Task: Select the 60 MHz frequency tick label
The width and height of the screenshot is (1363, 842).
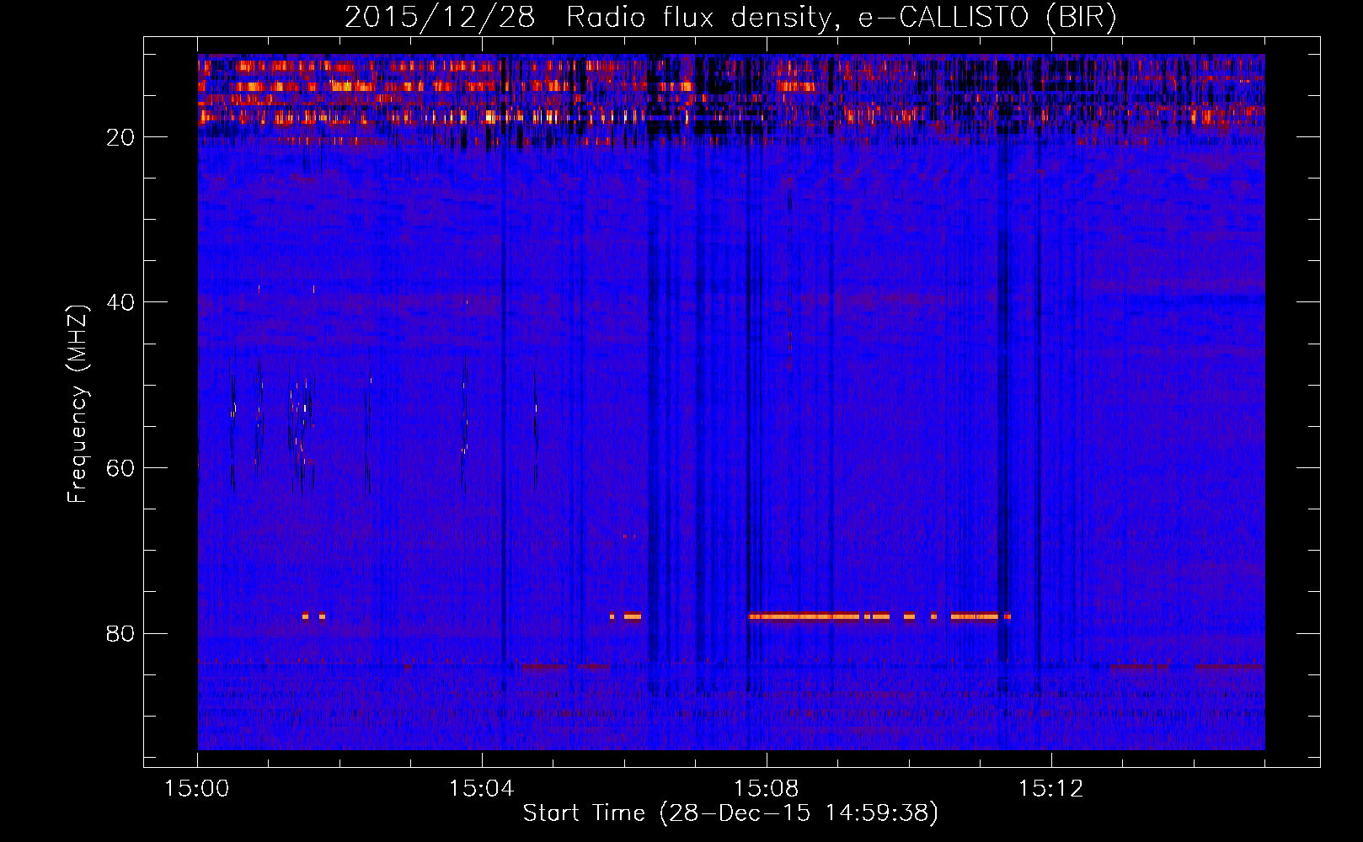Action: coord(121,468)
